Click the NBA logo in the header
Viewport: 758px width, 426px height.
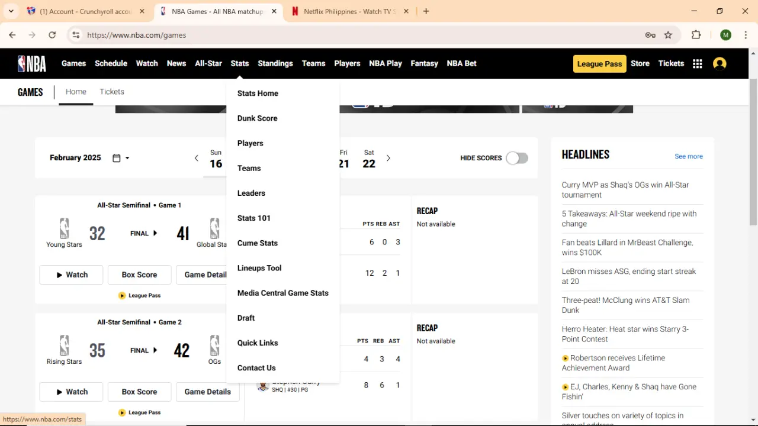coord(32,63)
